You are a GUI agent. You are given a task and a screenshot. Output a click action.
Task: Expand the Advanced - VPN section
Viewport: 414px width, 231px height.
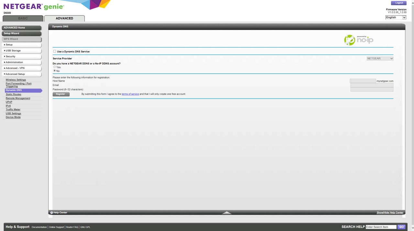(x=22, y=68)
